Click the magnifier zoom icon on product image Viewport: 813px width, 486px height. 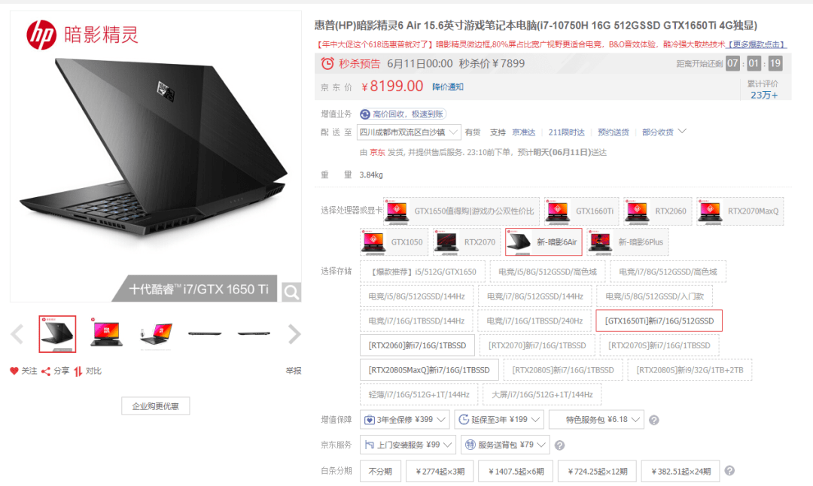[291, 292]
